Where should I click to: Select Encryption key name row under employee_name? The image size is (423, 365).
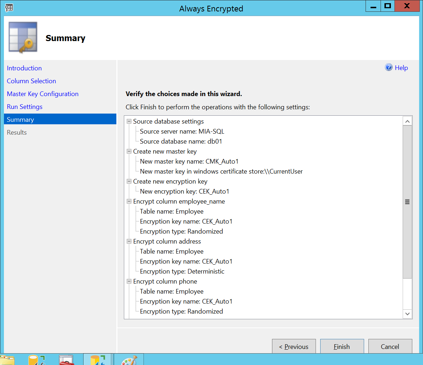coord(186,221)
